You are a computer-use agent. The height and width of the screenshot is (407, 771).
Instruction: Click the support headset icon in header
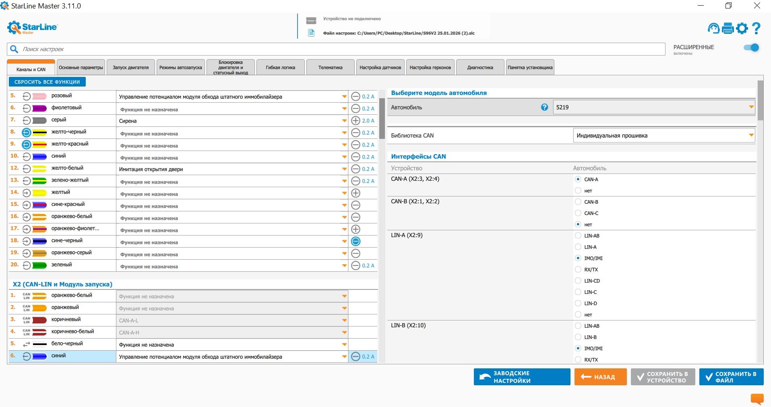pos(713,28)
